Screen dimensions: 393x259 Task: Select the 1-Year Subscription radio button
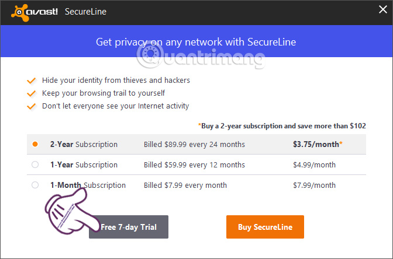point(35,164)
